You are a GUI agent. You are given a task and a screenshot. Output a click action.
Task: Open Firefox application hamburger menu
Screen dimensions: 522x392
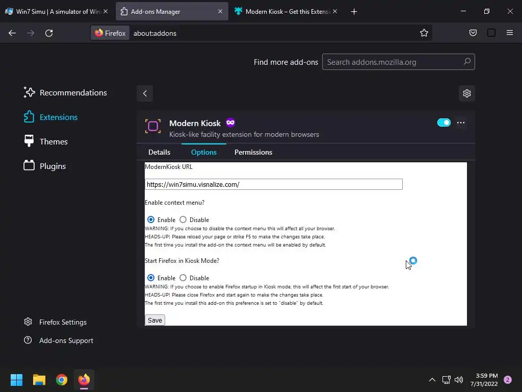(x=509, y=33)
